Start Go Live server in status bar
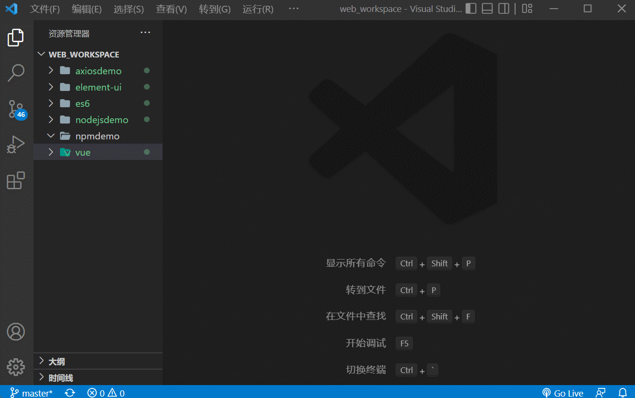Viewport: 635px width, 398px height. [563, 393]
